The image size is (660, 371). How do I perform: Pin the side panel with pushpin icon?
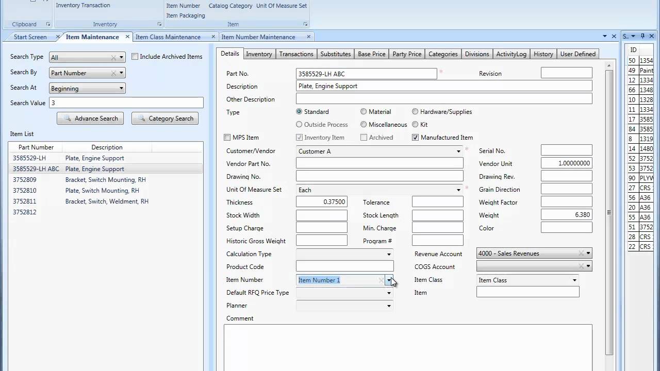(642, 36)
